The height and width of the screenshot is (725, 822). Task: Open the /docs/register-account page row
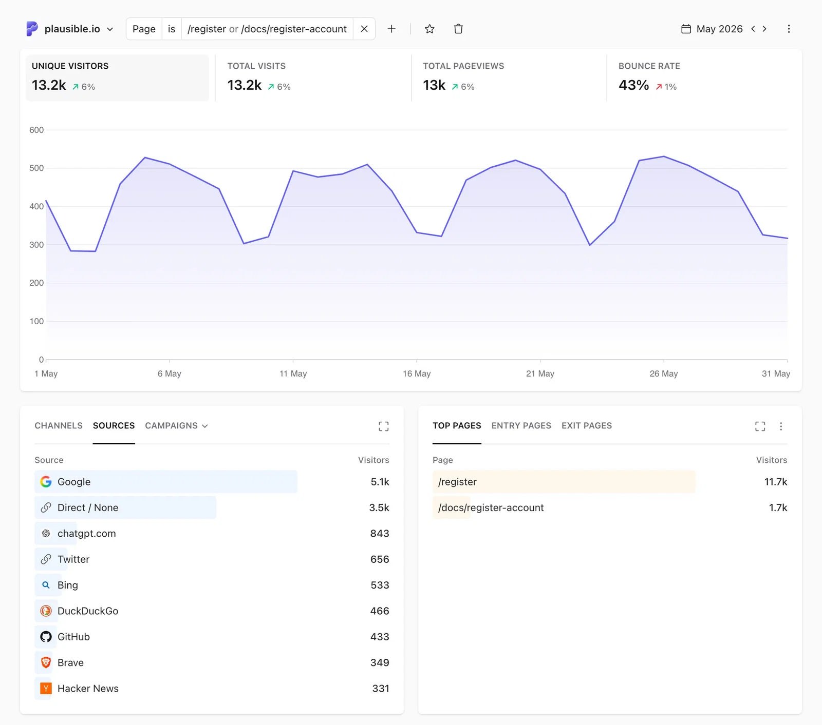coord(610,507)
